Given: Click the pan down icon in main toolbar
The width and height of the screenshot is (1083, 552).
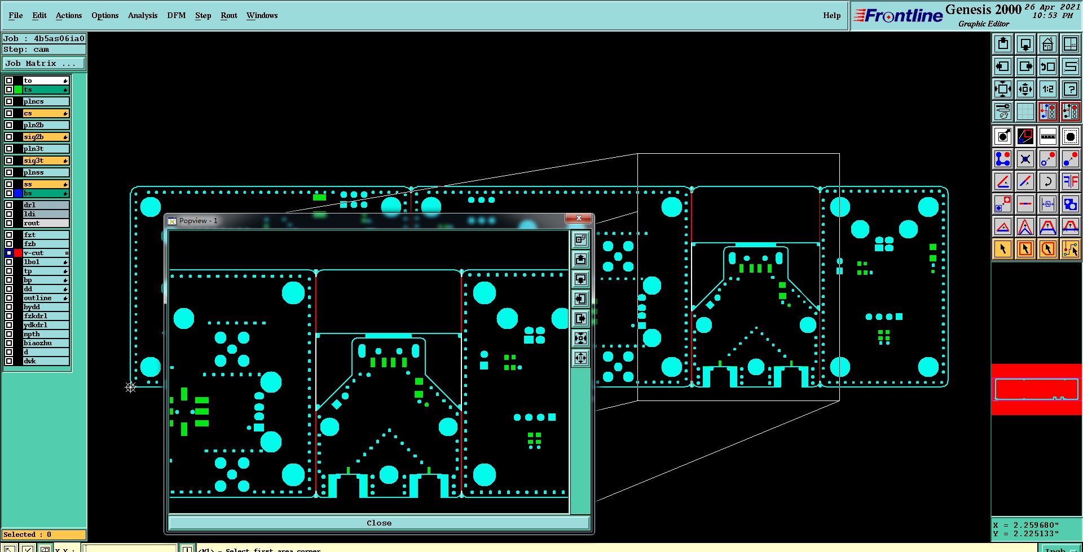Looking at the screenshot, I should point(1025,44).
